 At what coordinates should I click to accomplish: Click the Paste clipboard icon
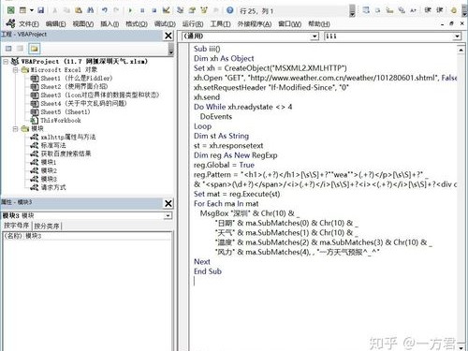79,10
